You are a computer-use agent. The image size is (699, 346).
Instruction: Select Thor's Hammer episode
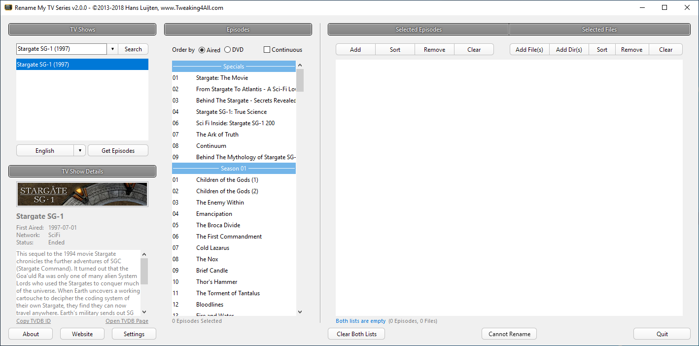(x=234, y=282)
